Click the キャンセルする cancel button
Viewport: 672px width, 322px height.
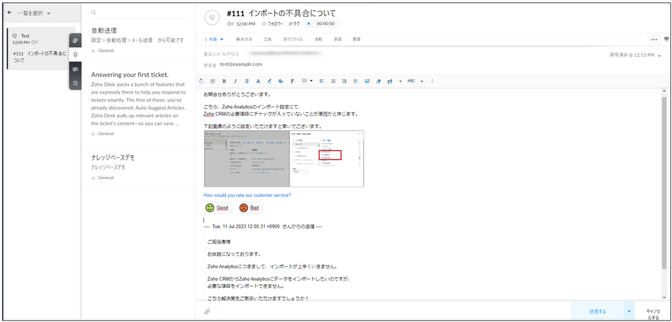(x=653, y=314)
